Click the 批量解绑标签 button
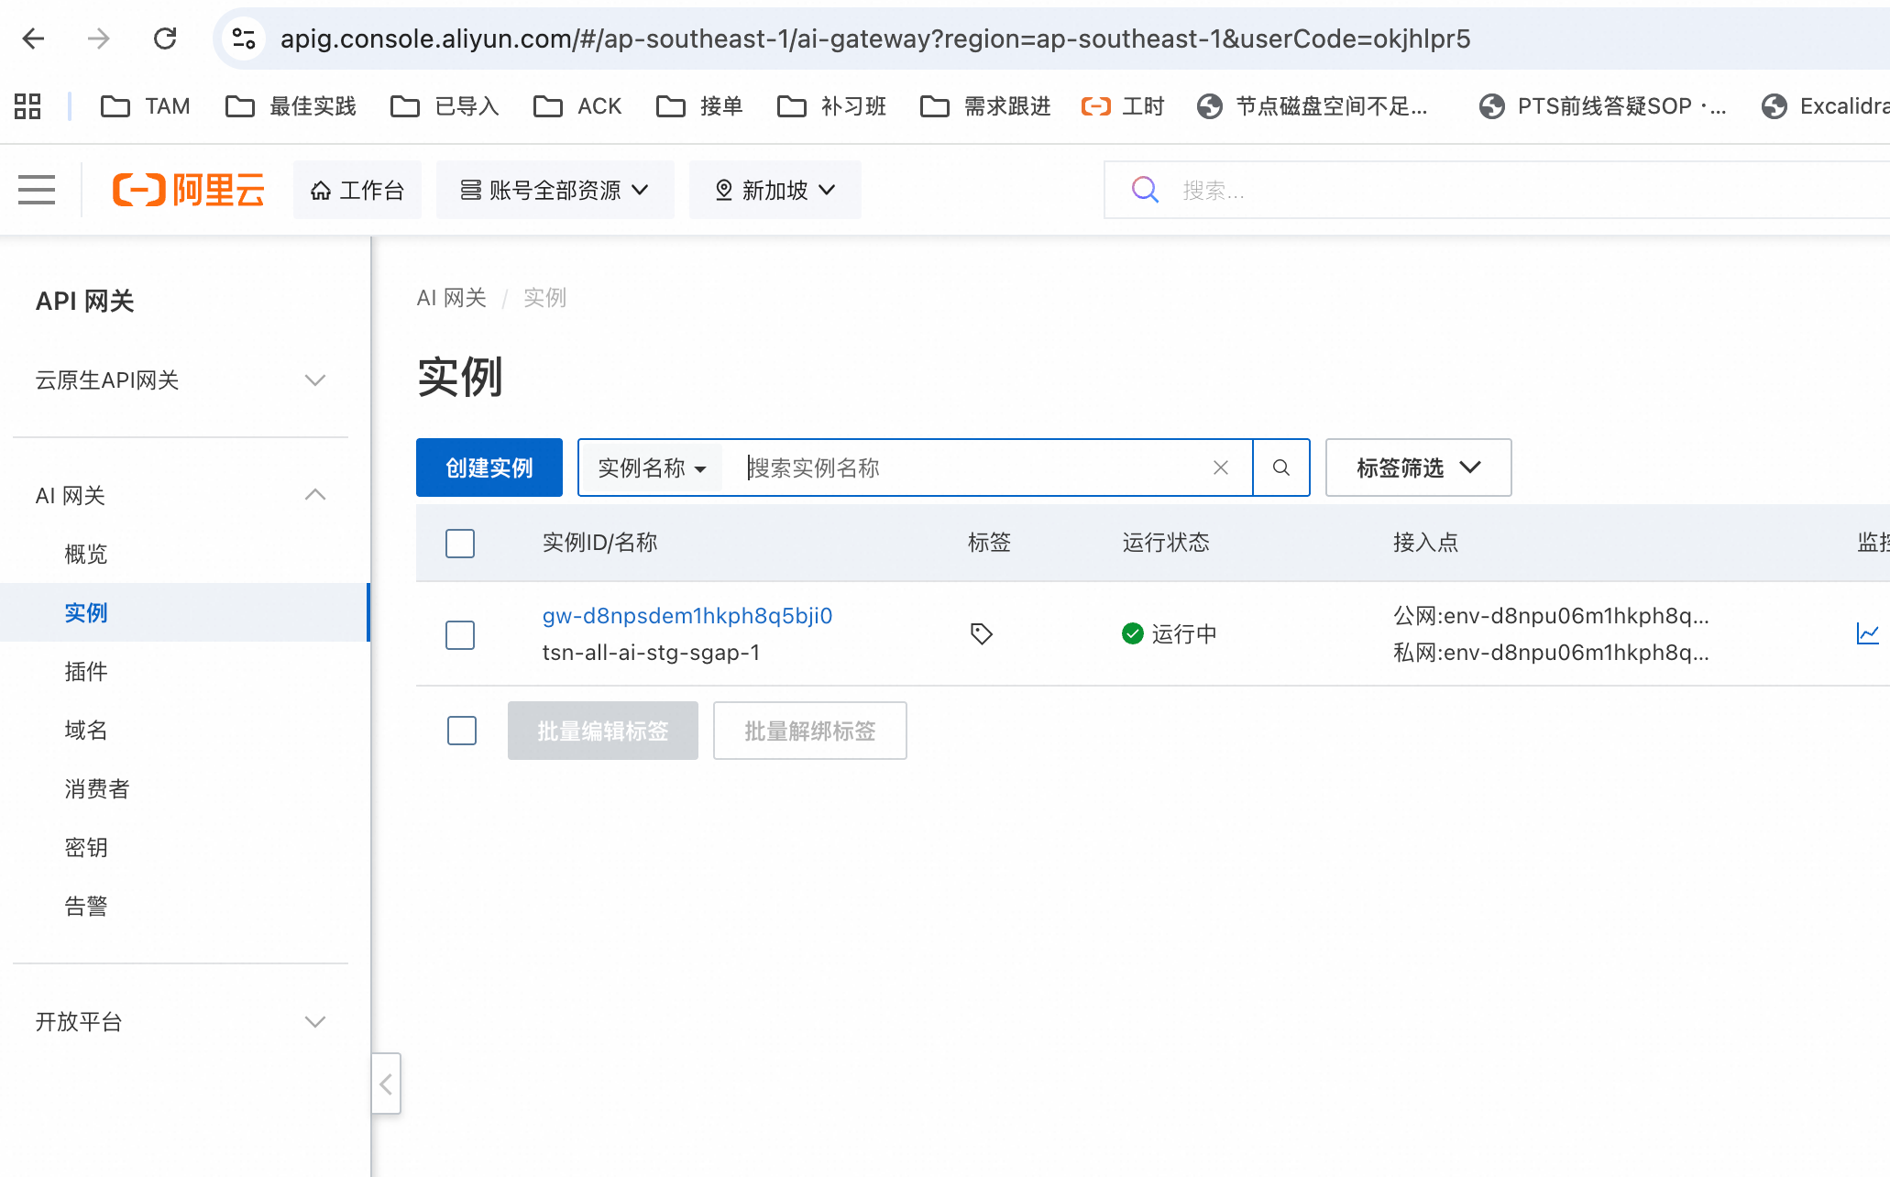 (810, 731)
